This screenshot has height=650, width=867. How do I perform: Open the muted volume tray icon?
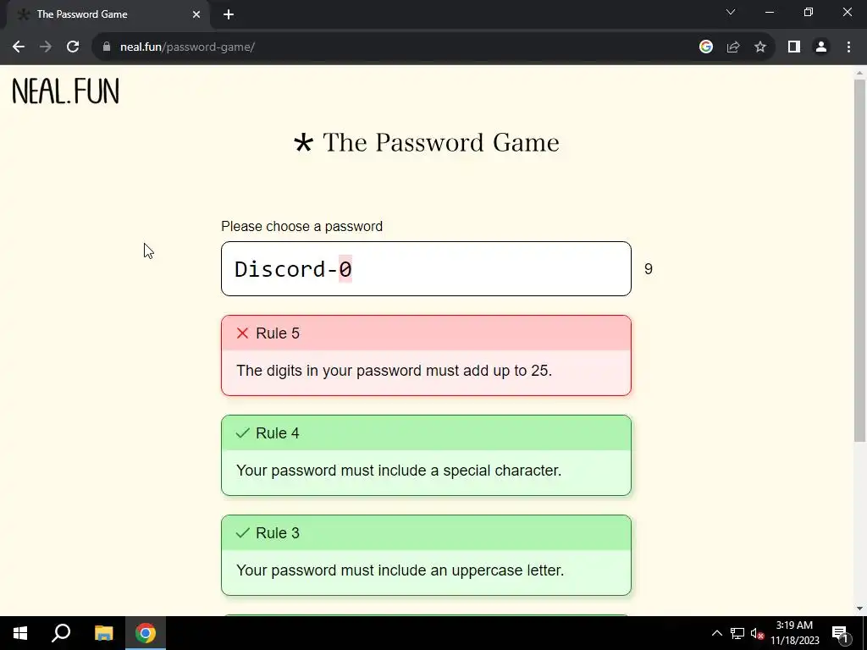point(757,633)
